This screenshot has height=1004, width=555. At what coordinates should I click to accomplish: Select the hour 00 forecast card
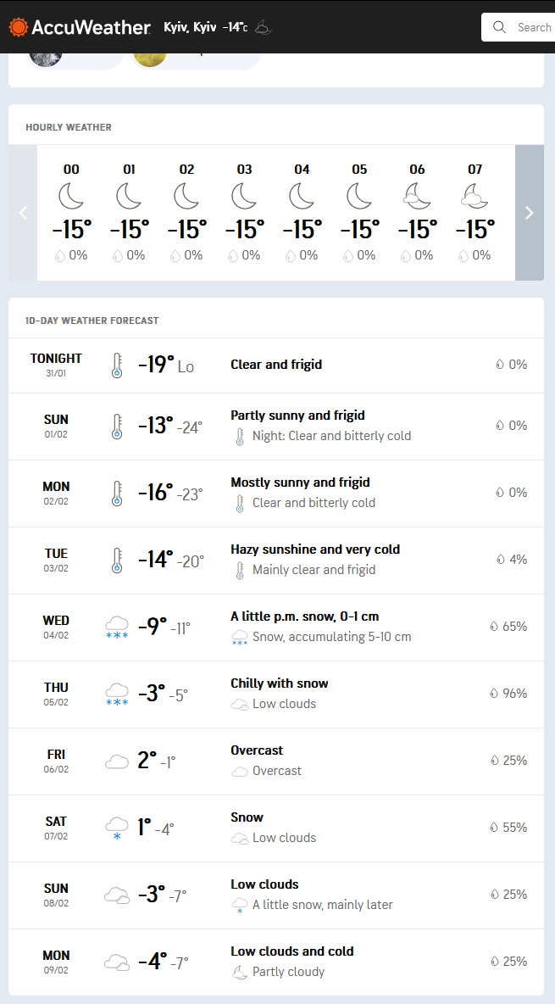click(x=71, y=212)
